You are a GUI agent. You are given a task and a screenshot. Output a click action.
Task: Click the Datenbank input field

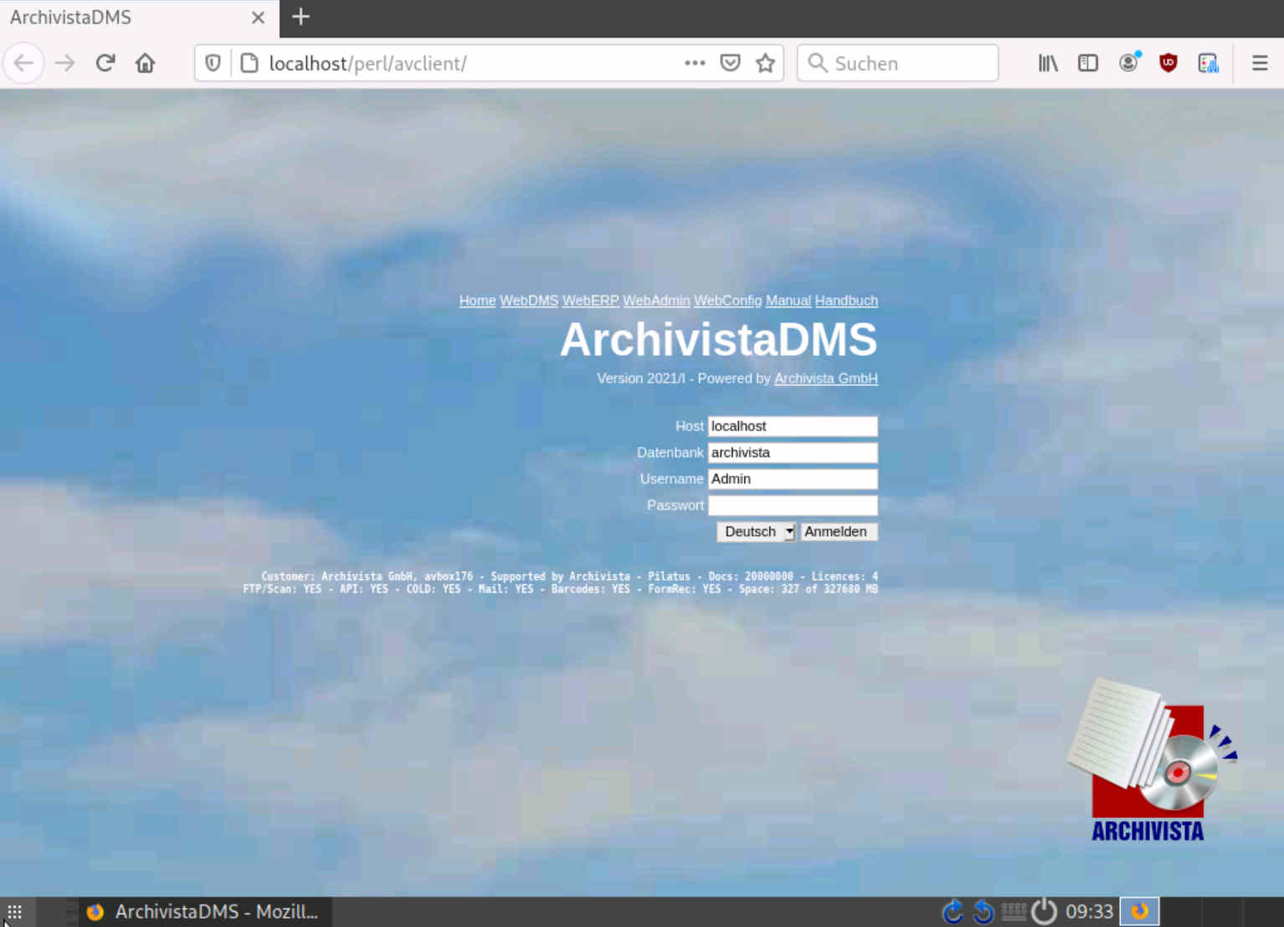point(793,453)
